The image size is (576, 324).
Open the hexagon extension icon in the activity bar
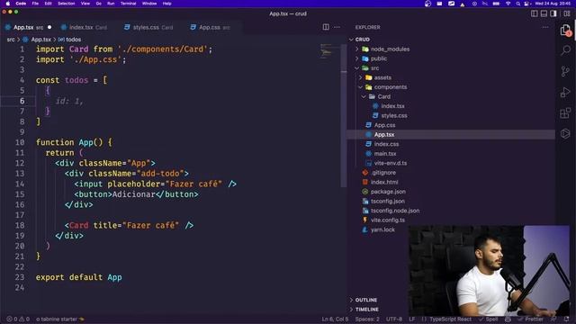566,134
